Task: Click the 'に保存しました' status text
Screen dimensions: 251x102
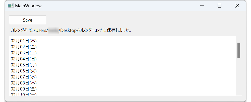Action: (117, 31)
